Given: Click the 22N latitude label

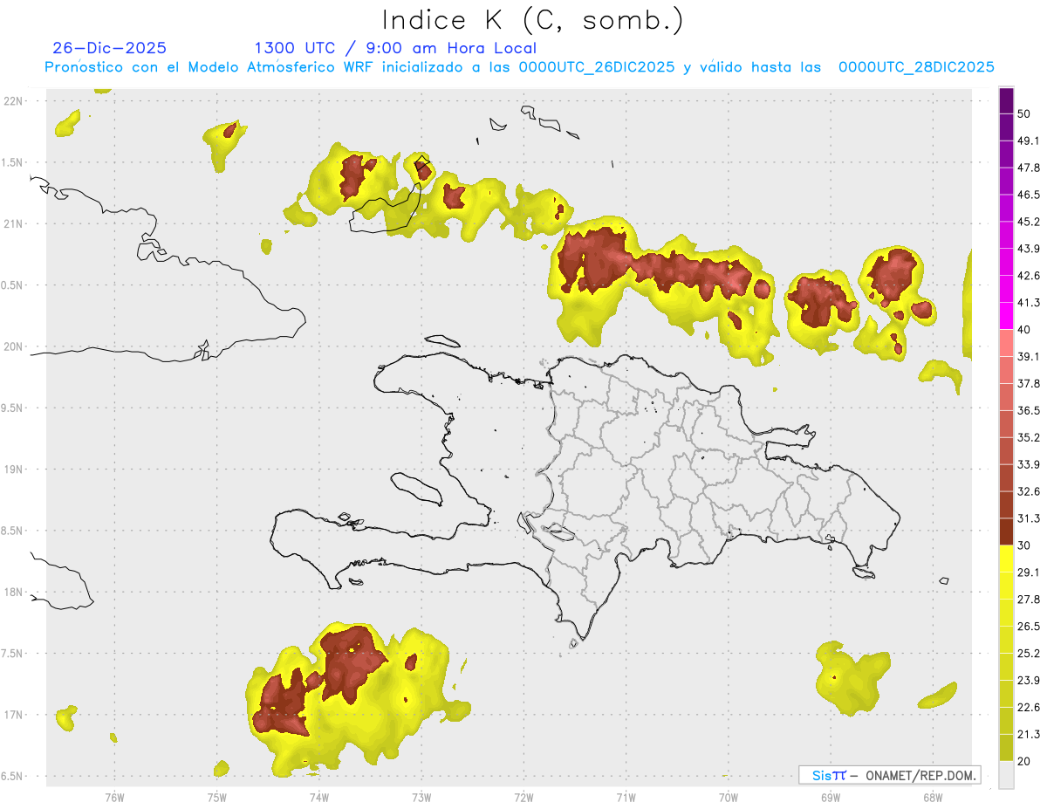Looking at the screenshot, I should 13,101.
